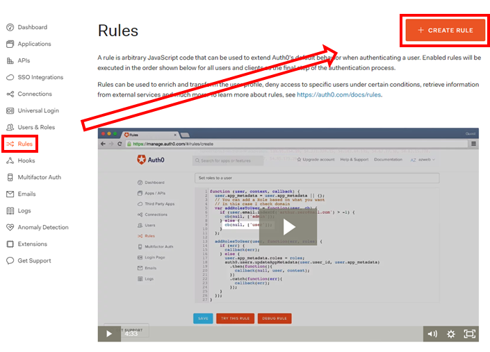Click the Applications window icon

[10, 44]
